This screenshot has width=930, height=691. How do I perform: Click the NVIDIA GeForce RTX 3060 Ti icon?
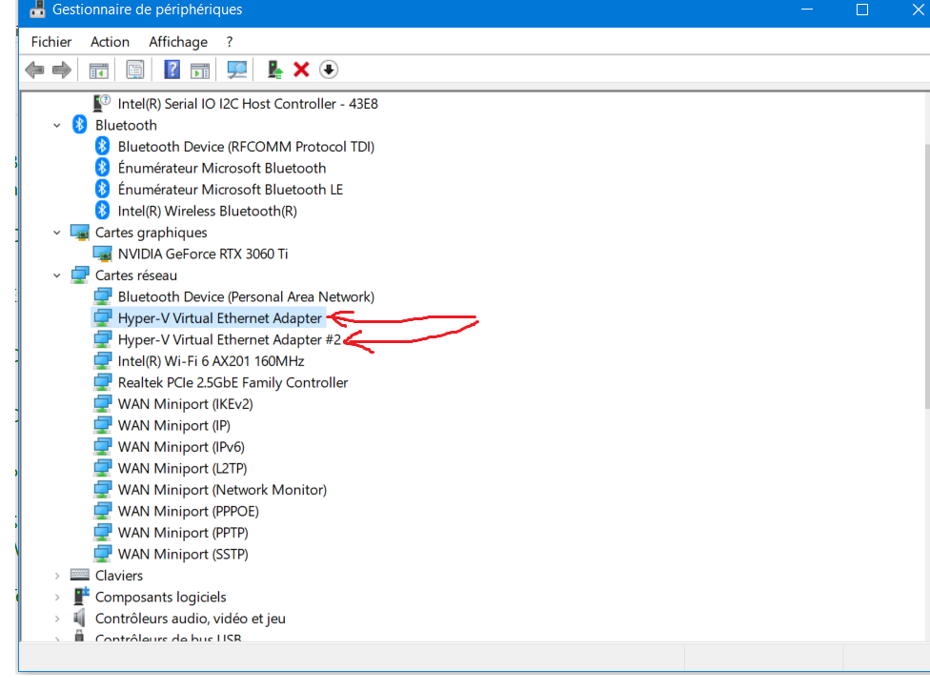(x=103, y=254)
